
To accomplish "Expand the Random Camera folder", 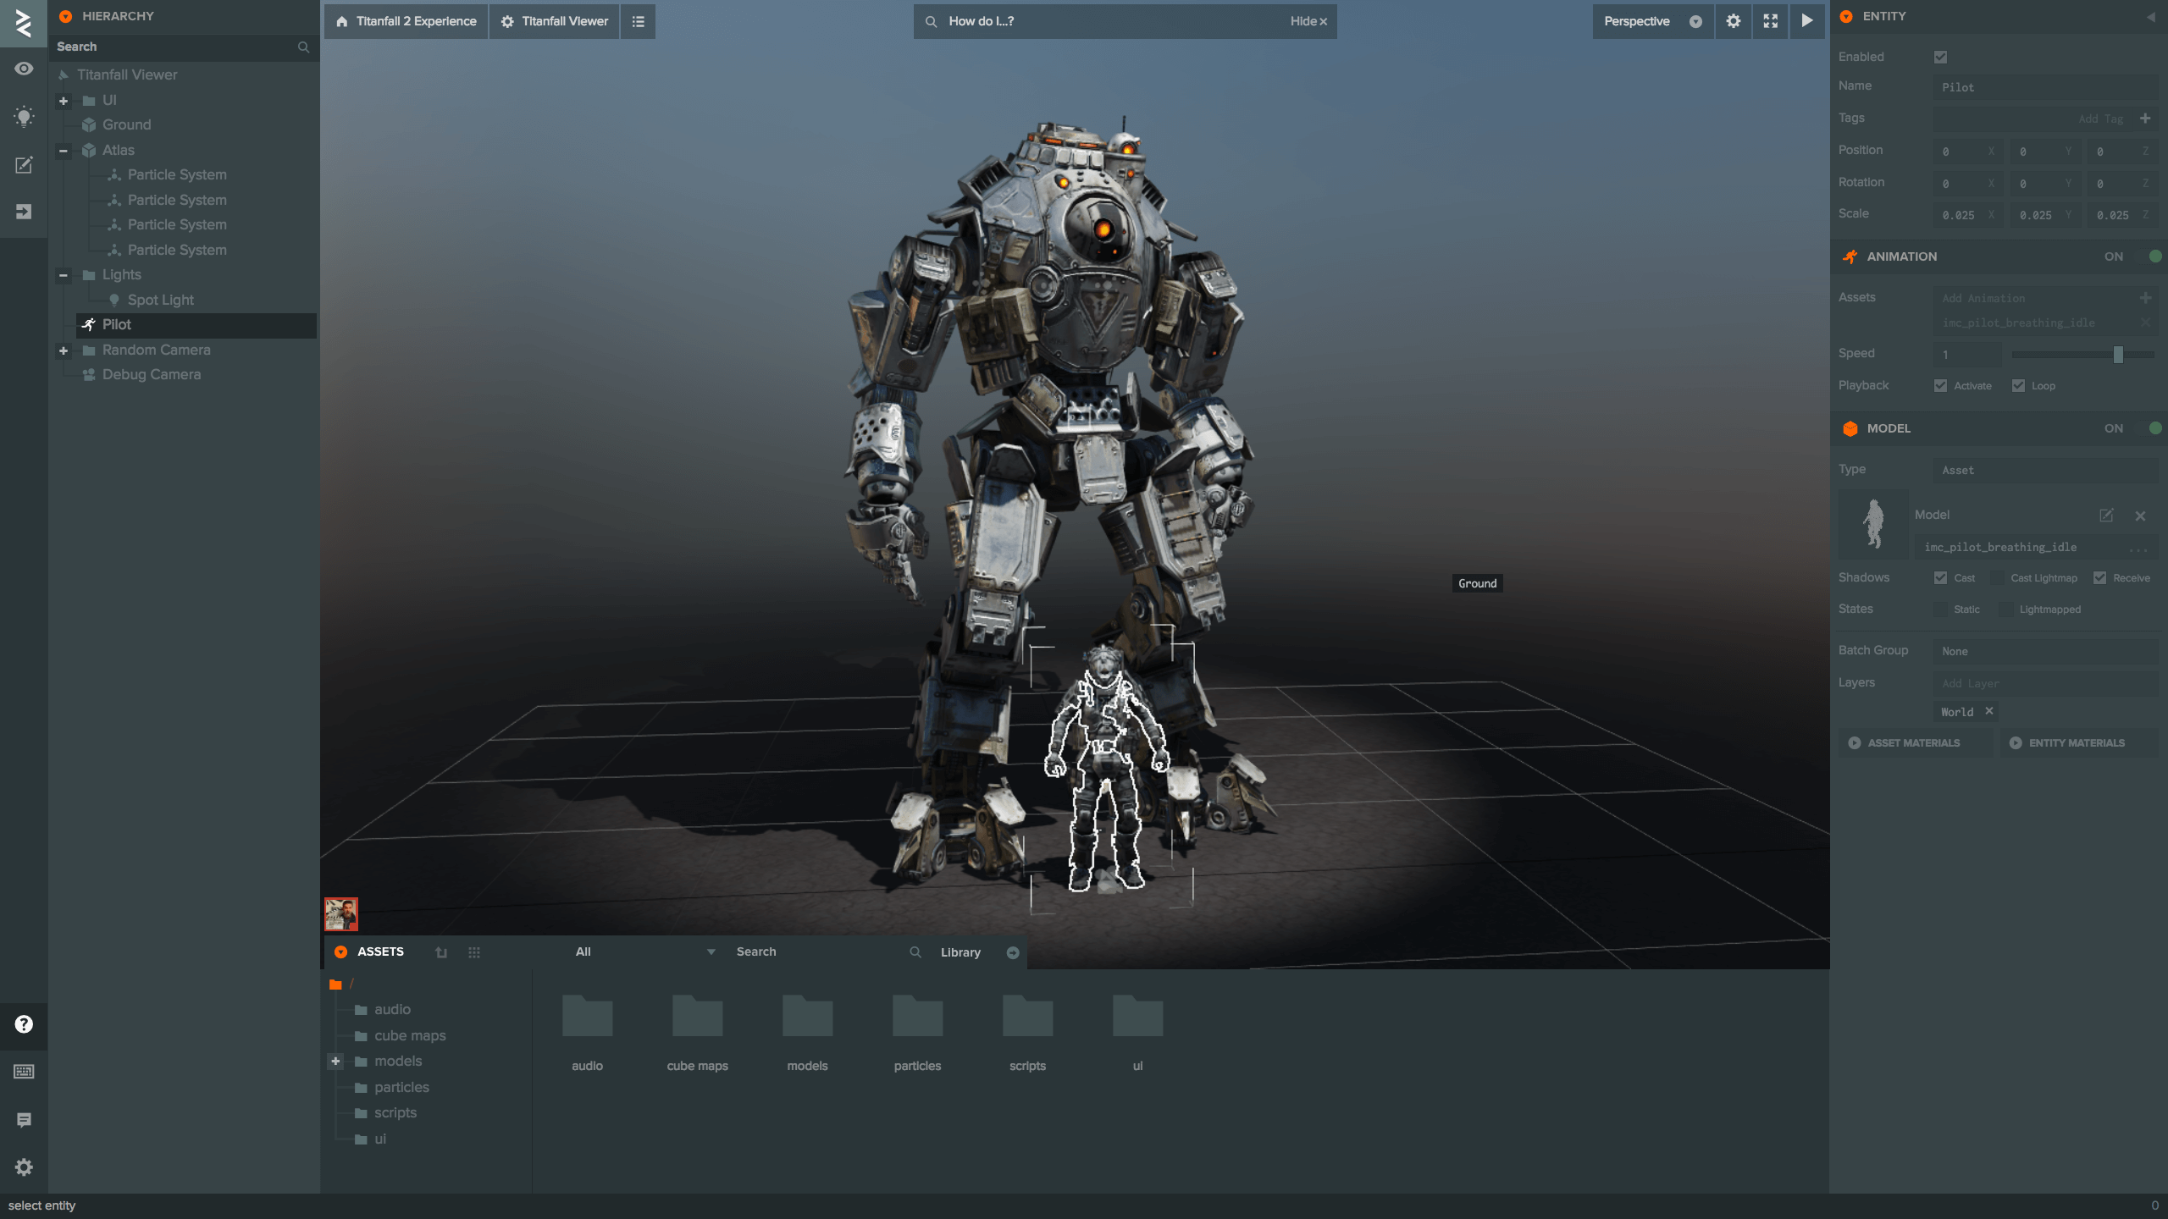I will (x=64, y=350).
